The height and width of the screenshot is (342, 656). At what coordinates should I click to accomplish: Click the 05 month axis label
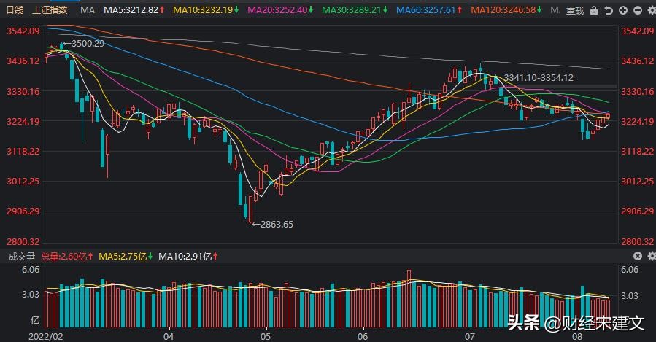(265, 337)
